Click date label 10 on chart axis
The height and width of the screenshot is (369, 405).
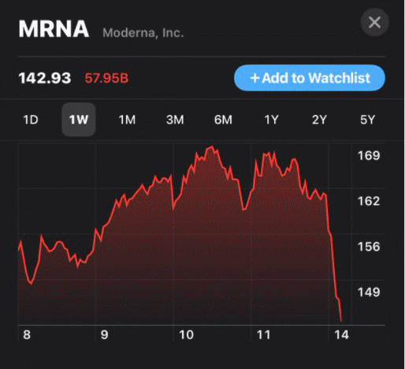tap(186, 335)
